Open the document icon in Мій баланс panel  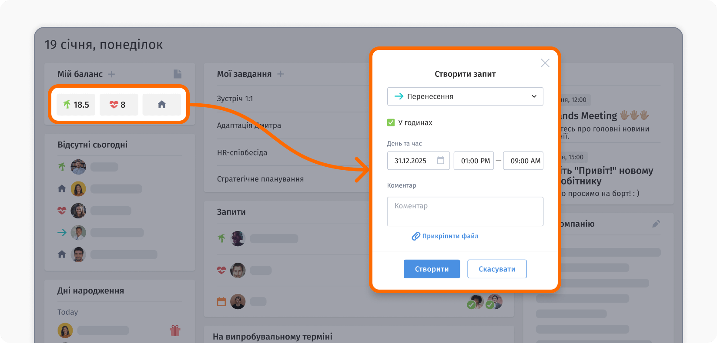click(x=177, y=74)
